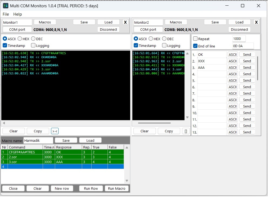
Task: Click the Response column header
Action: tap(68, 147)
